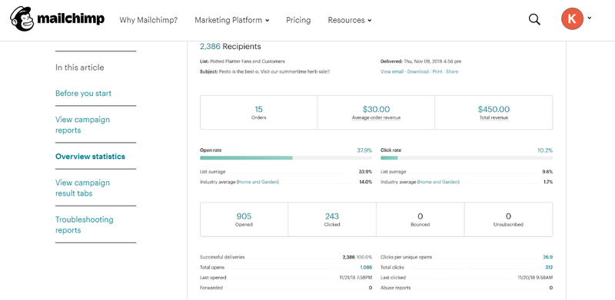Screen dimensions: 615x300
Task: Click the Click rate progress bar
Action: click(467, 158)
